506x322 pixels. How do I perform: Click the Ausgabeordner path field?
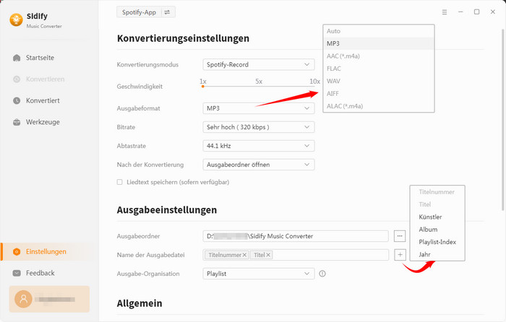pos(296,236)
